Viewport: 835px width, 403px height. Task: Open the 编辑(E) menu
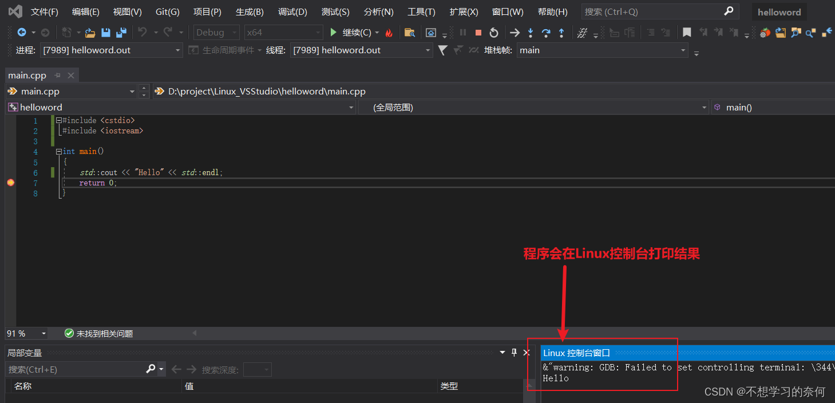pyautogui.click(x=85, y=12)
